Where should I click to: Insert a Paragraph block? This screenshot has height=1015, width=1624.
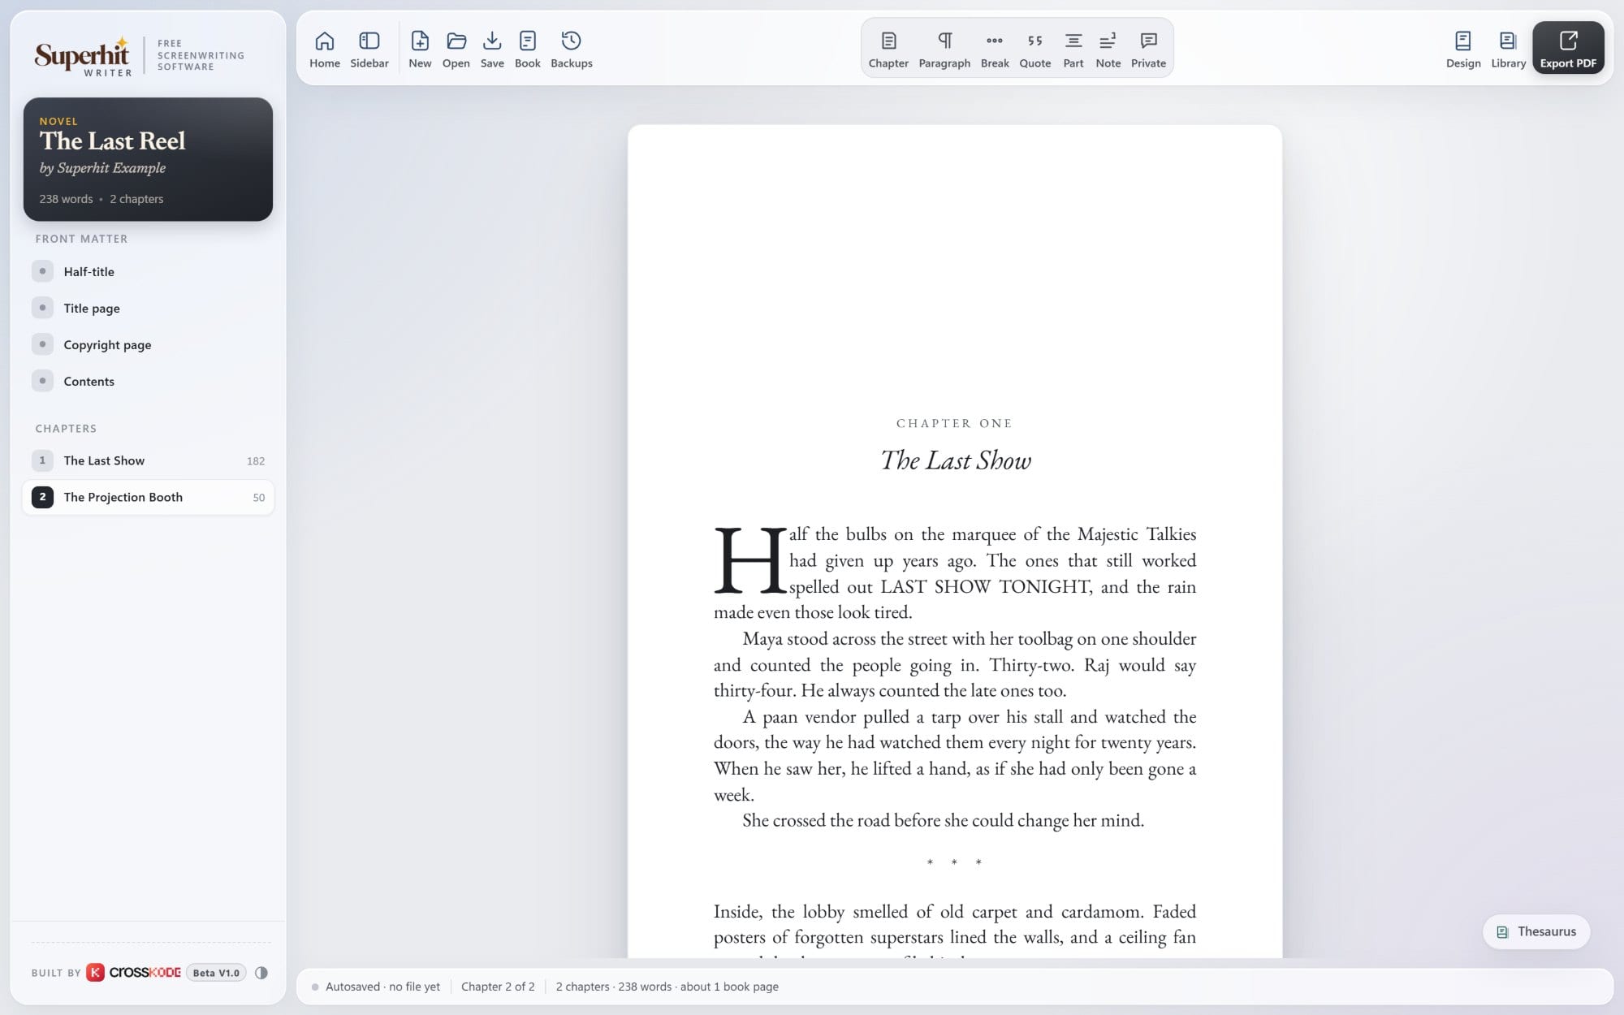coord(944,50)
